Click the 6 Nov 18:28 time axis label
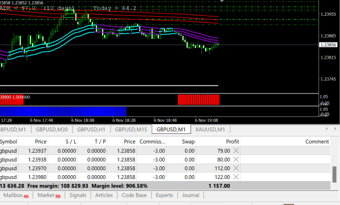The width and height of the screenshot is (340, 205). [x=124, y=120]
